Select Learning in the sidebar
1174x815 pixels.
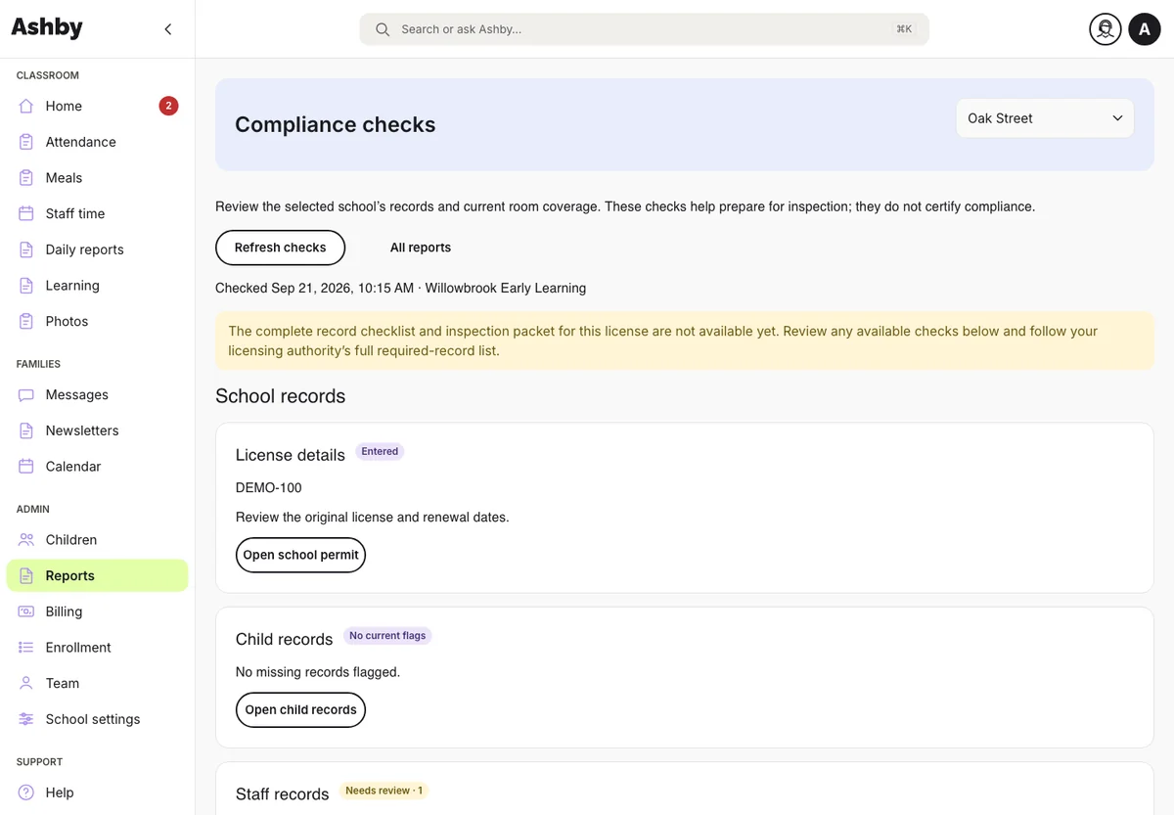coord(98,286)
